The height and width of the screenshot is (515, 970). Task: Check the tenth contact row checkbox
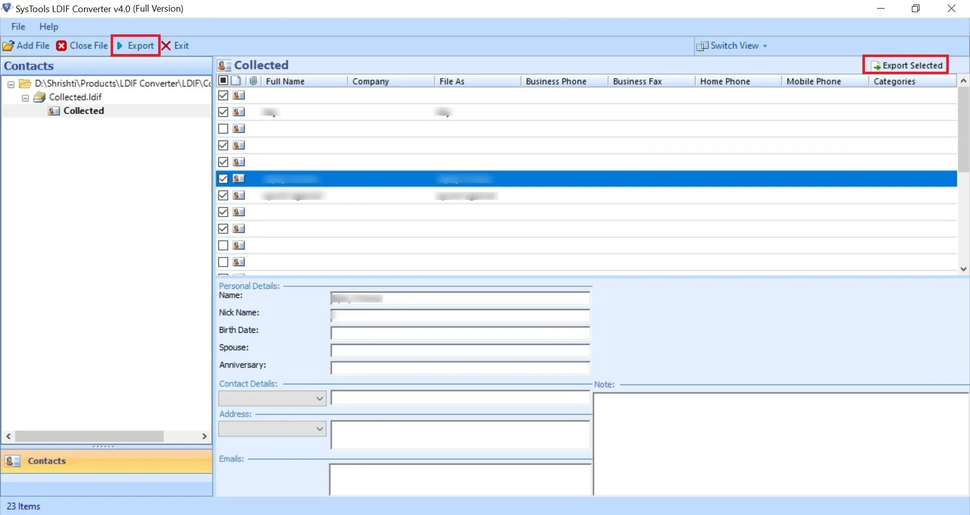(223, 245)
